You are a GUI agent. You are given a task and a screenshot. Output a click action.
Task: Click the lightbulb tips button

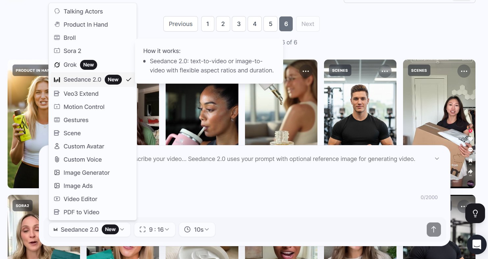point(475,213)
